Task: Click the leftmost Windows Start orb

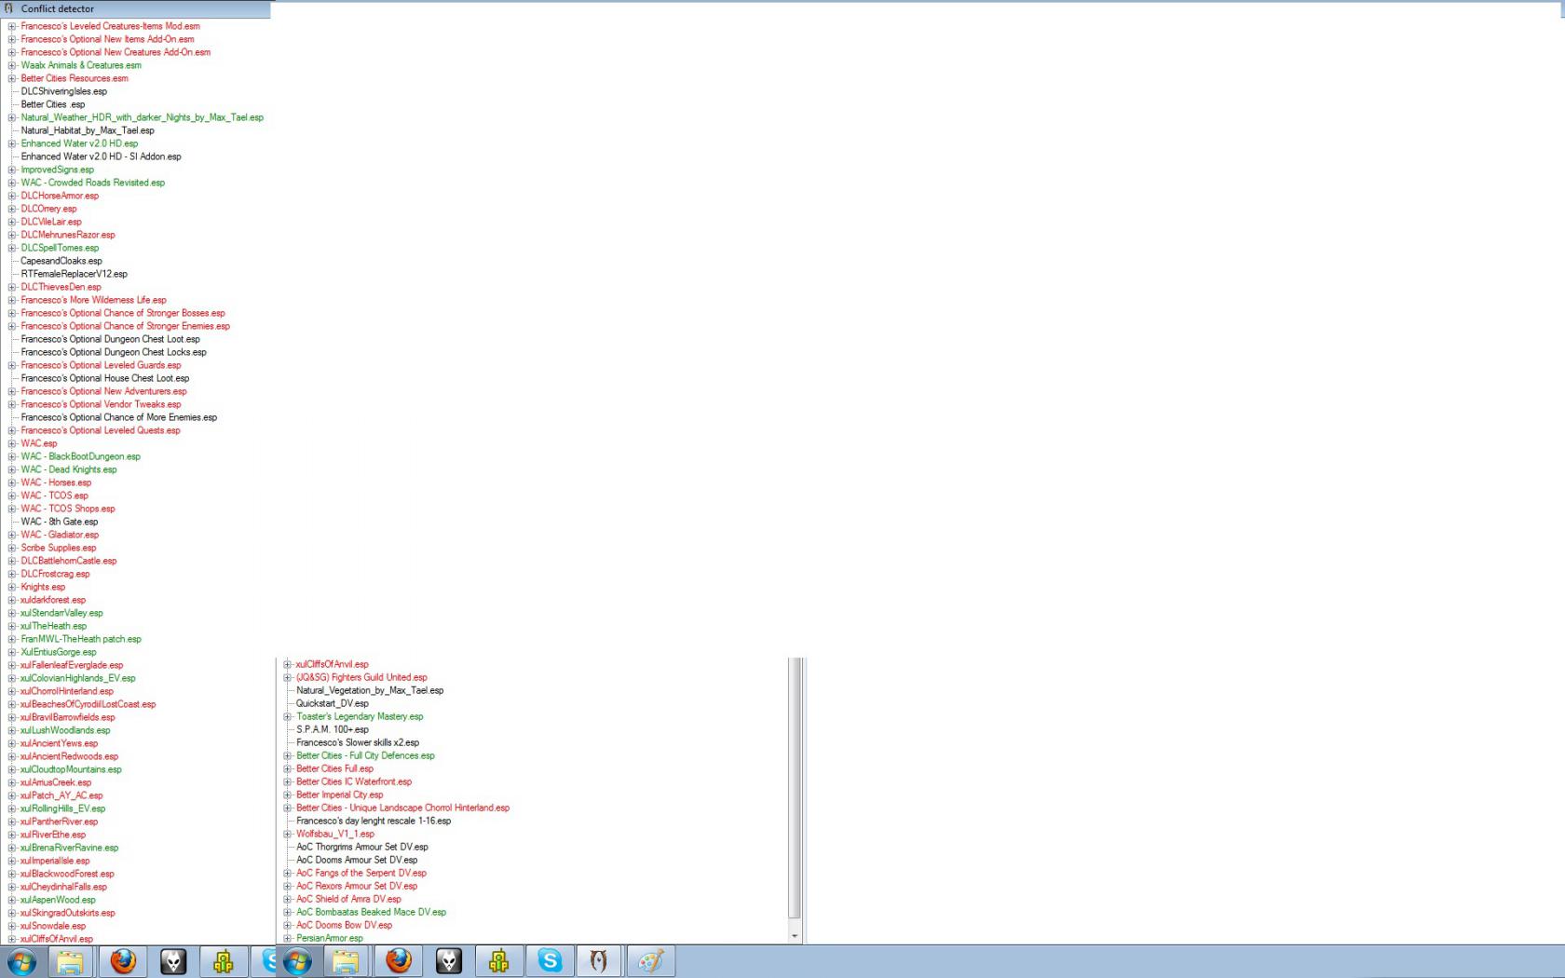Action: click(21, 961)
